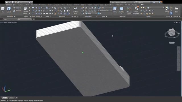
Task: Click the Open file icon in quick access toolbar
Action: [9, 2]
